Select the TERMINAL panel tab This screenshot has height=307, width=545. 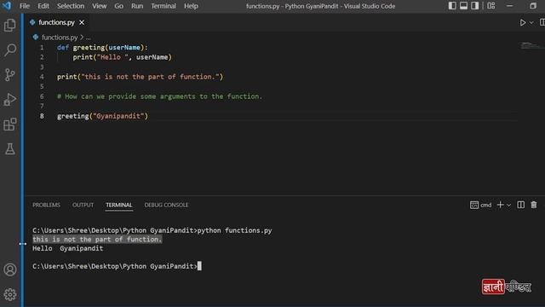(x=119, y=205)
